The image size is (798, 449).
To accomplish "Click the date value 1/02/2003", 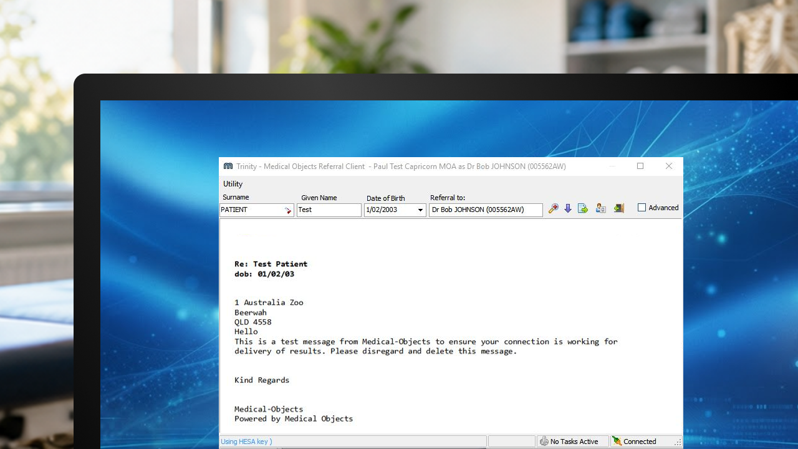I will coord(382,210).
